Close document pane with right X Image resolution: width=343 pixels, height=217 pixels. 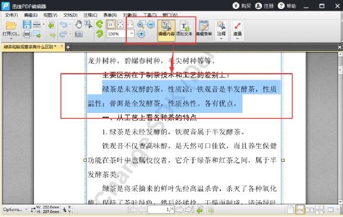coord(339,47)
